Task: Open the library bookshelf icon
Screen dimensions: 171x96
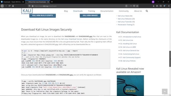Action: (x=157, y=6)
